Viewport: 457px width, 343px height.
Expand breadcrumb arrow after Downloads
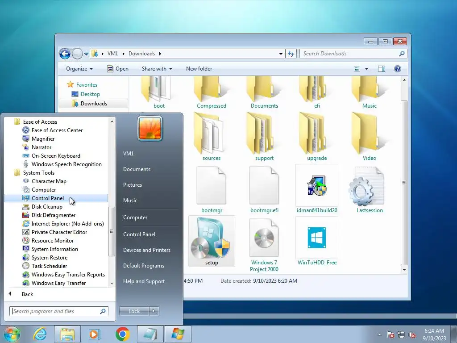160,54
